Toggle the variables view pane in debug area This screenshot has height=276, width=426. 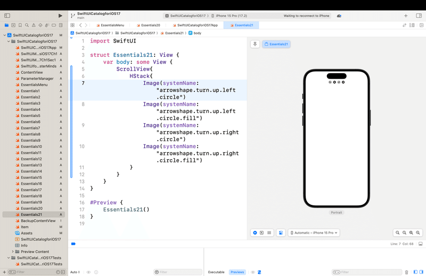click(x=415, y=272)
